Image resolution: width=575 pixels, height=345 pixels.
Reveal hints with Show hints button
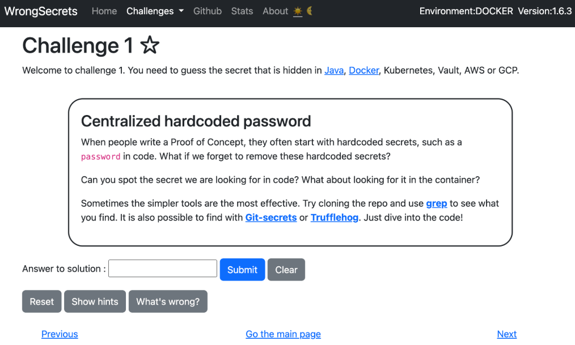95,302
